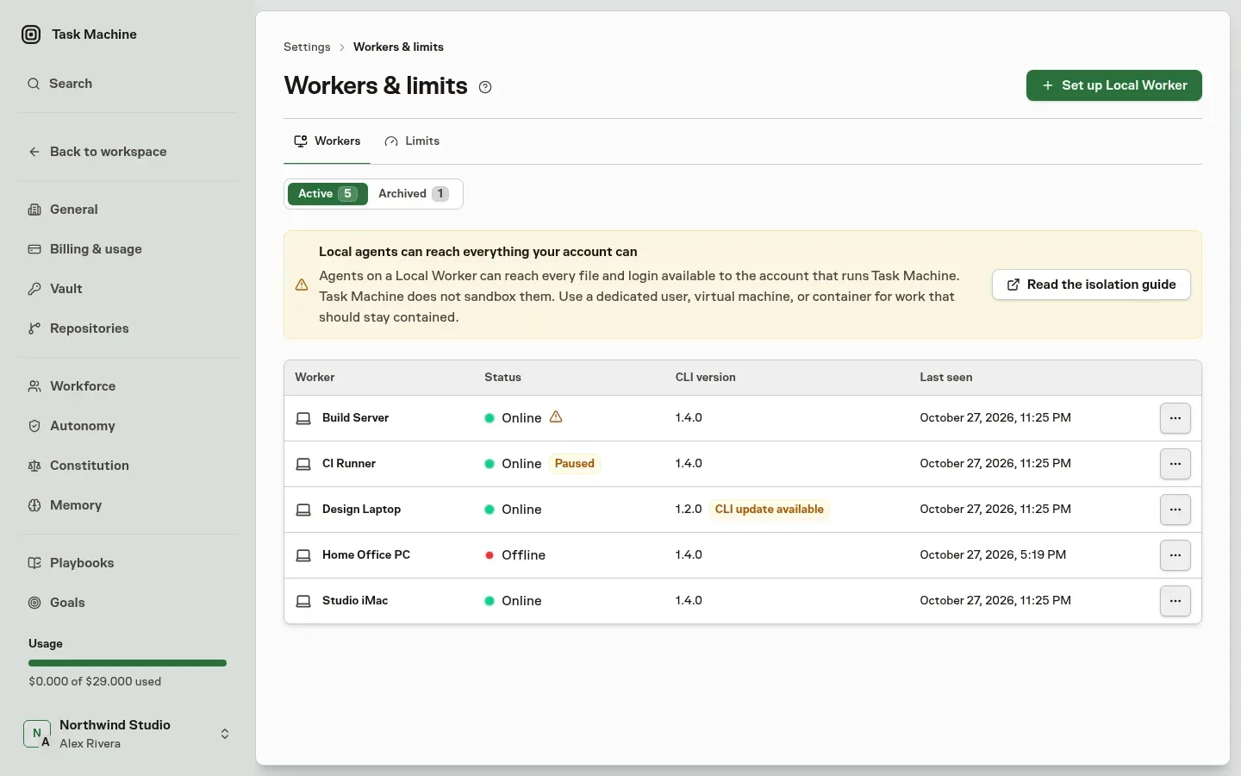This screenshot has height=776, width=1241.
Task: Click Set up Local Worker button
Action: click(1113, 85)
